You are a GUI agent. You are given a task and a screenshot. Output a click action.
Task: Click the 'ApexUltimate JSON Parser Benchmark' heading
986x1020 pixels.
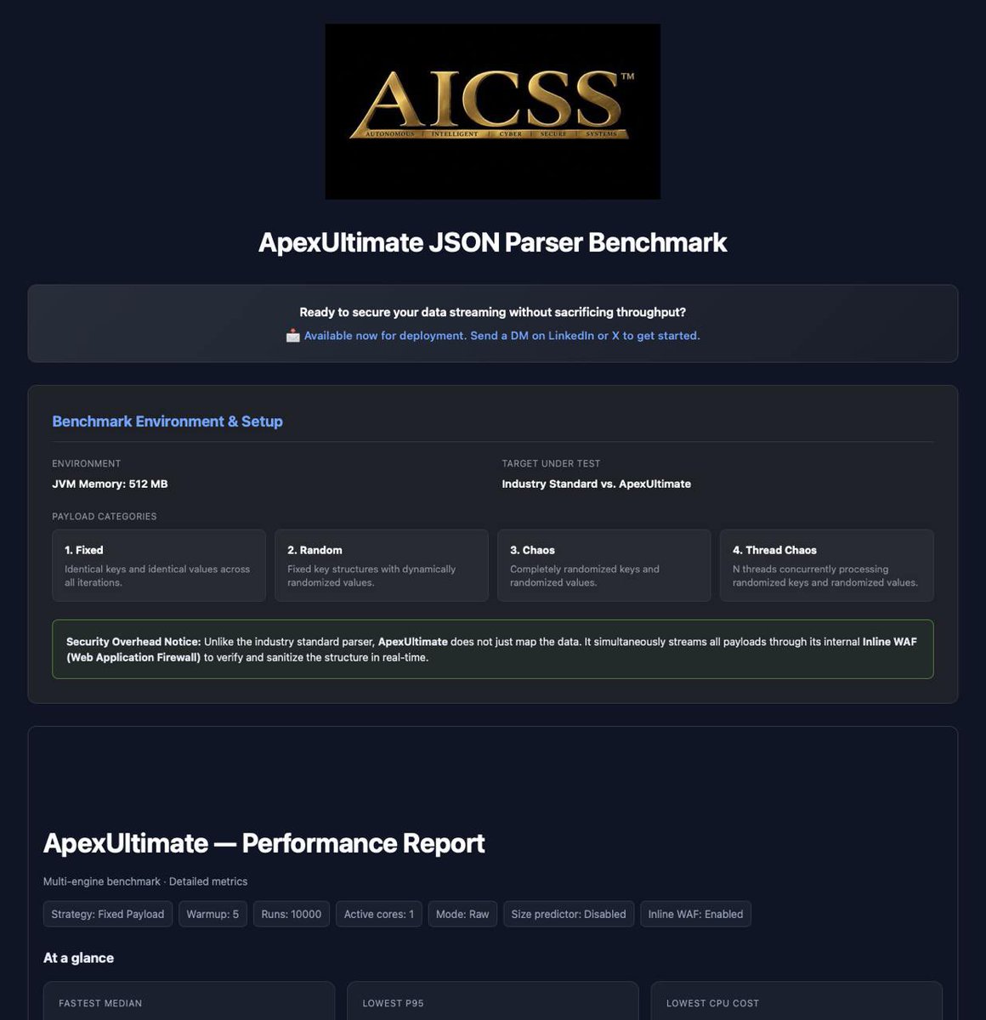pyautogui.click(x=492, y=242)
